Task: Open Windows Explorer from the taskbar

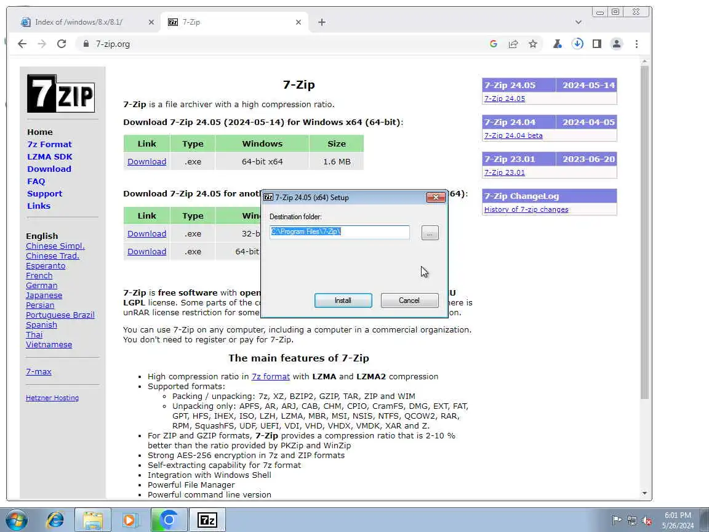Action: point(93,520)
